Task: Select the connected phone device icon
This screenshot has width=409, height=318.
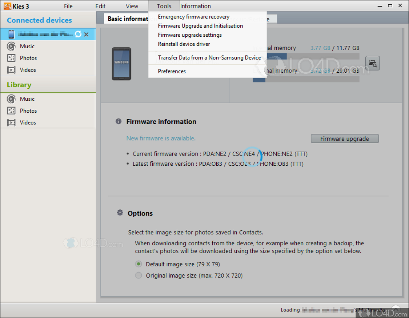Action: point(12,35)
